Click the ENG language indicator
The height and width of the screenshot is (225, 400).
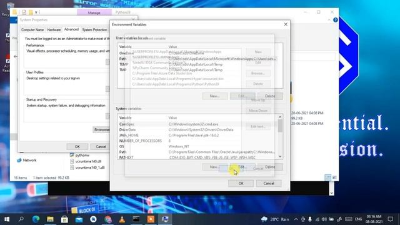[x=358, y=219]
